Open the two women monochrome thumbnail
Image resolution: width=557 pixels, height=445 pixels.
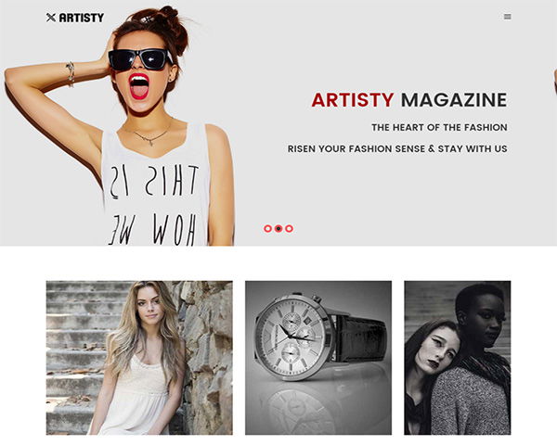tap(458, 358)
